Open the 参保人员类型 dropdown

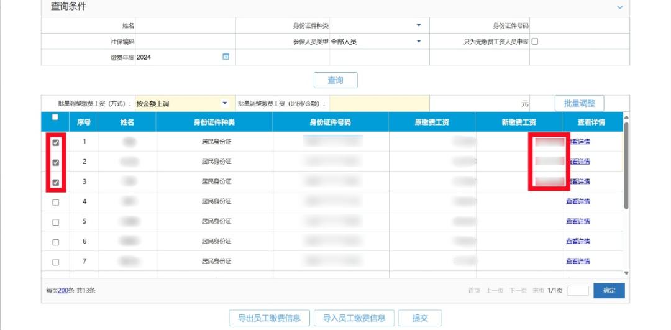tap(418, 42)
